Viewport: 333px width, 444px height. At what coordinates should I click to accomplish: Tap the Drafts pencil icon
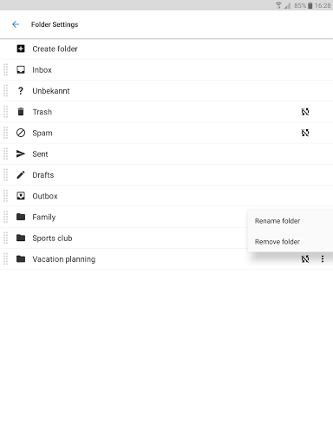pyautogui.click(x=21, y=175)
